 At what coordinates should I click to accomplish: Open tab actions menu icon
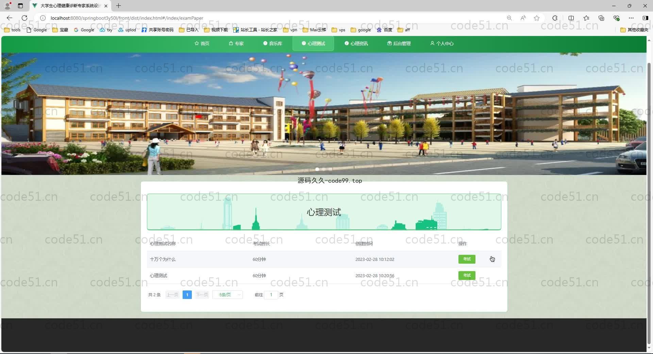tap(20, 6)
